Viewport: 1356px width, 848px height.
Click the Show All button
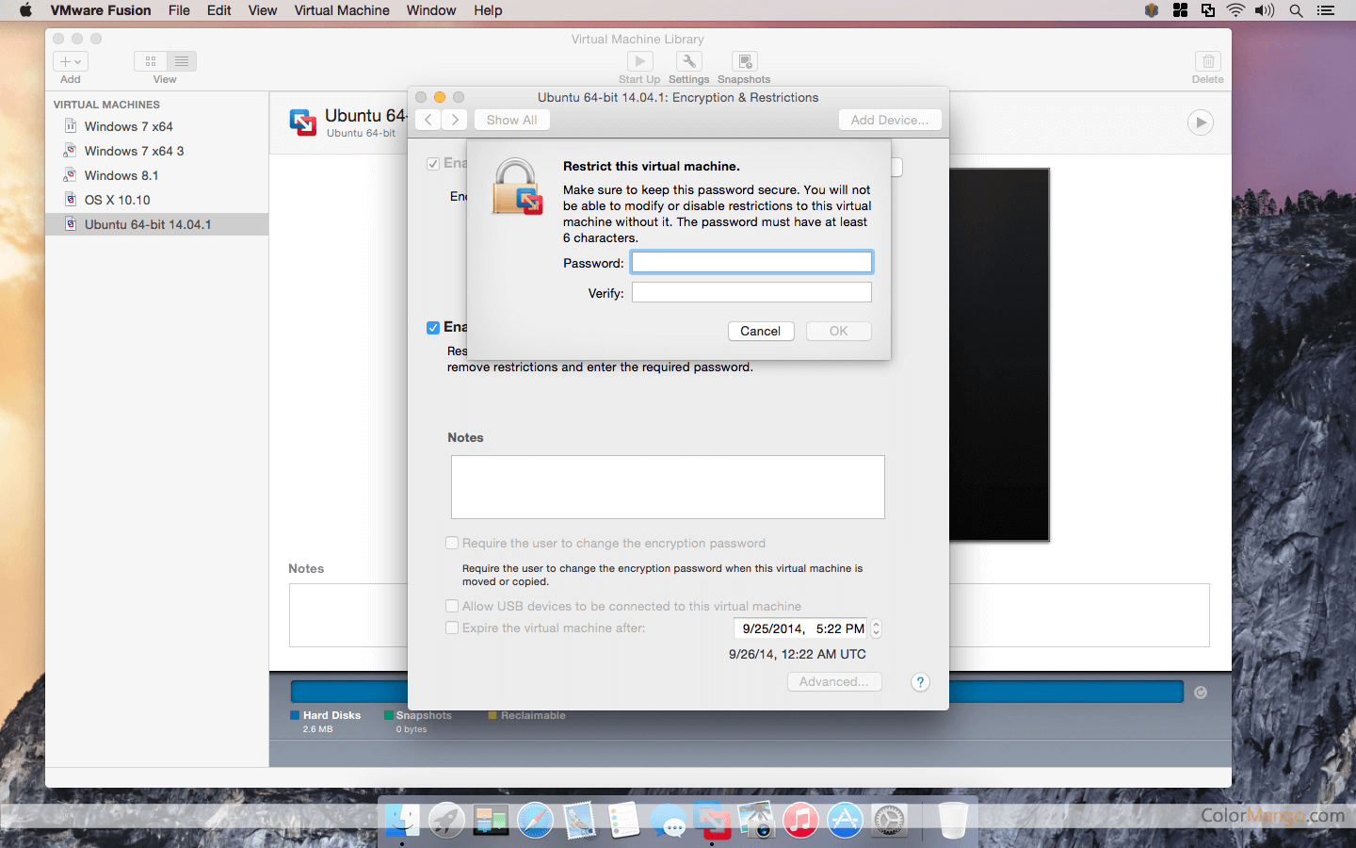(511, 120)
